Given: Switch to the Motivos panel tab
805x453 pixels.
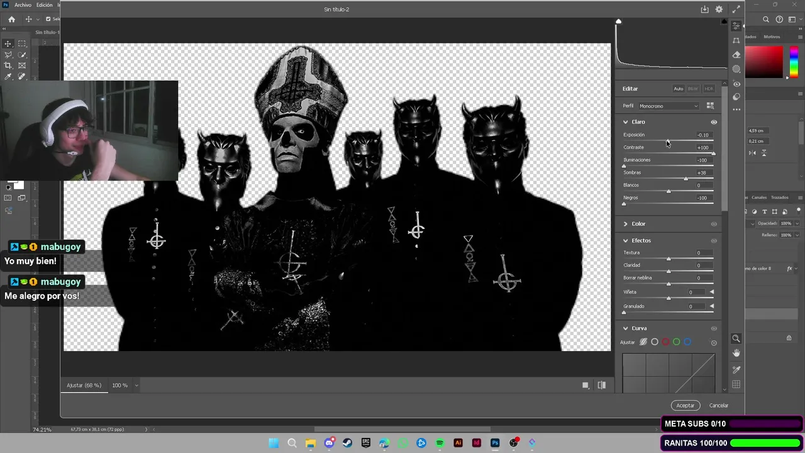Looking at the screenshot, I should [x=772, y=36].
